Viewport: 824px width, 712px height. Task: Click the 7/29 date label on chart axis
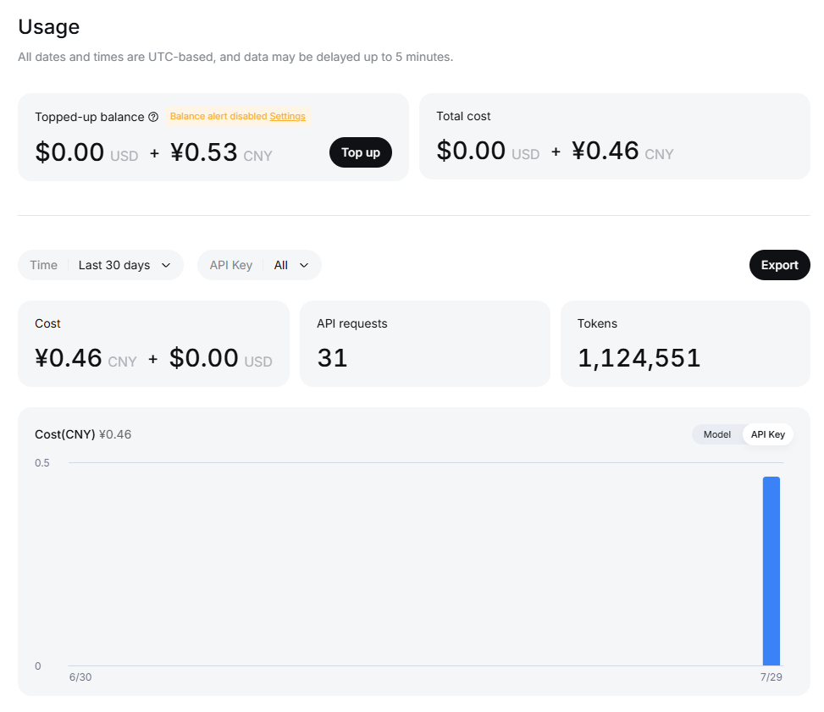[771, 676]
